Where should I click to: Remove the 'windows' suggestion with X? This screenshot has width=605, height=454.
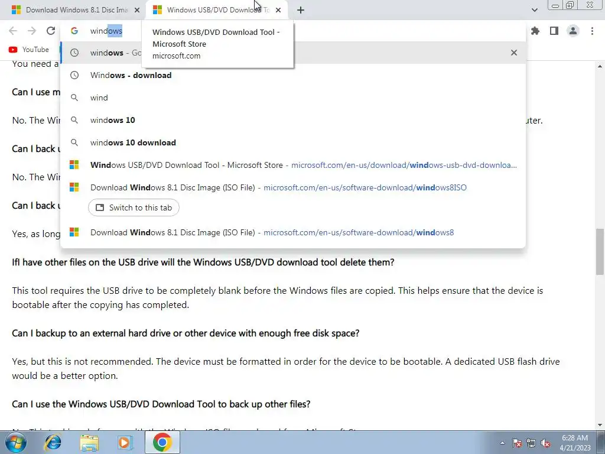513,53
